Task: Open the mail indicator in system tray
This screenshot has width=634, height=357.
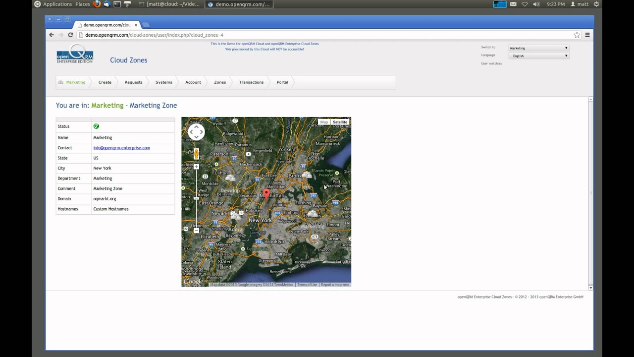Action: point(513,4)
